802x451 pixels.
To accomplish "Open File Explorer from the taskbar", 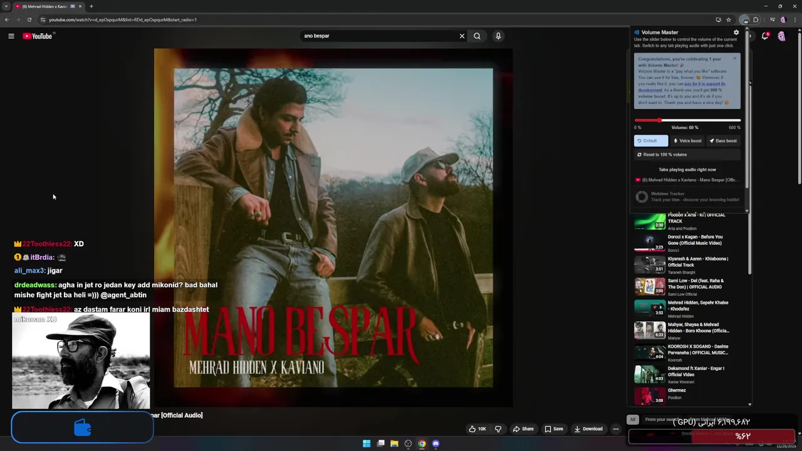I will click(x=394, y=443).
